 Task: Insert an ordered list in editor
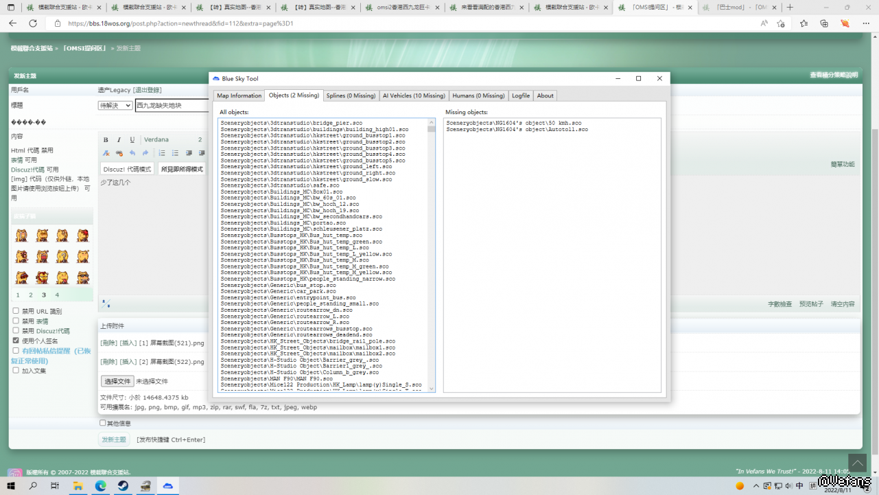click(x=162, y=153)
